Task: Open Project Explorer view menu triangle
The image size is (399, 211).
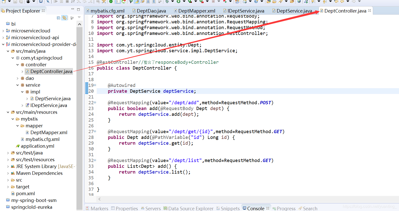Action: tap(79, 17)
